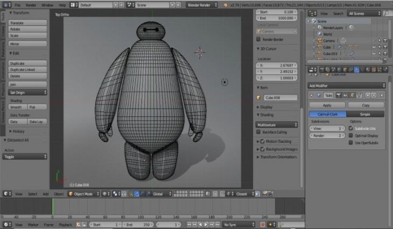This screenshot has width=393, height=229.
Task: Toggle the Motion Tracking checkbox
Action: tap(263, 142)
